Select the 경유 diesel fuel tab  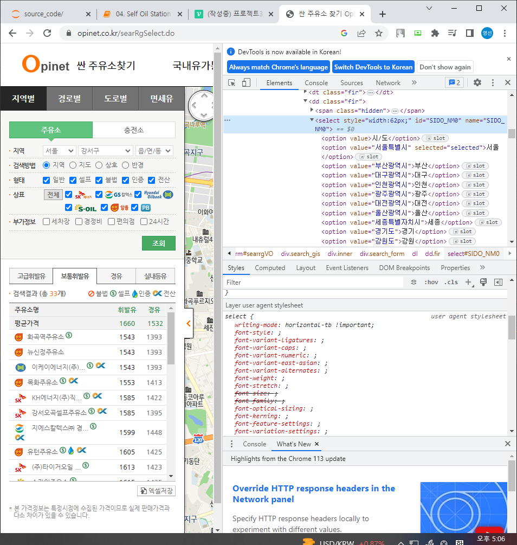click(x=117, y=277)
